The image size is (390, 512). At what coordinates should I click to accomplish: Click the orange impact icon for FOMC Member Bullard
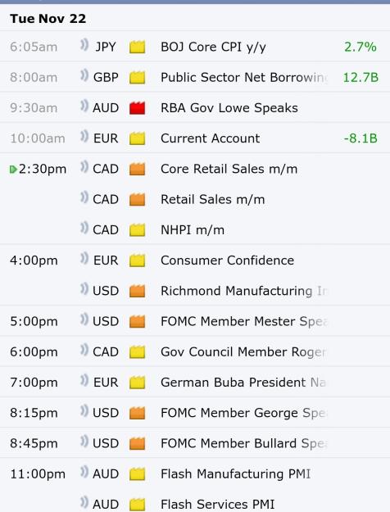[x=137, y=443]
